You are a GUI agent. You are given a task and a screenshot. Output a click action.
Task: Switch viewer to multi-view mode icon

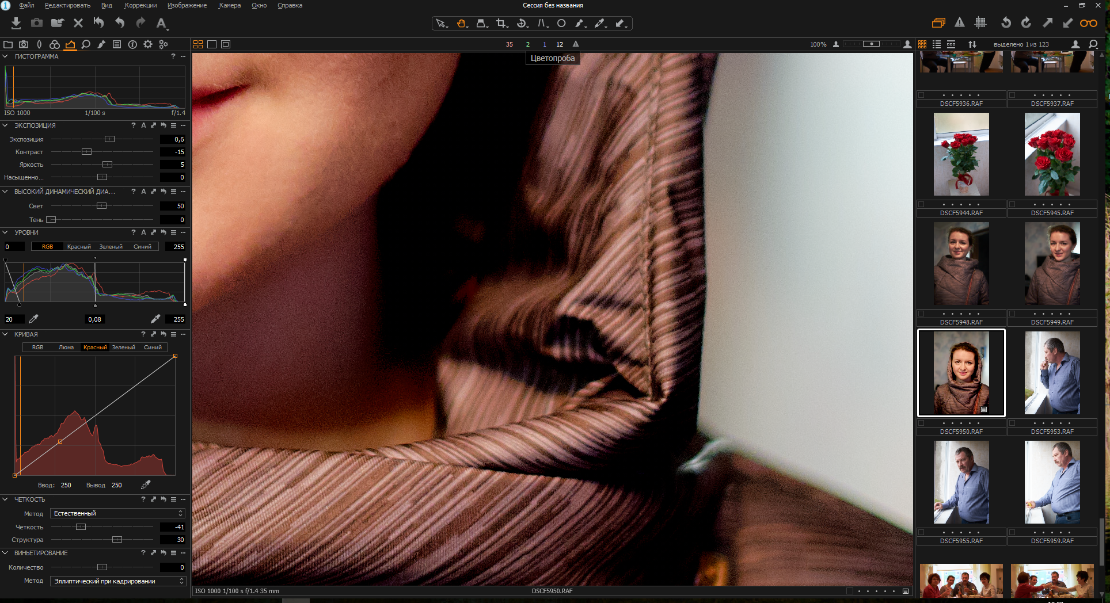pyautogui.click(x=198, y=44)
